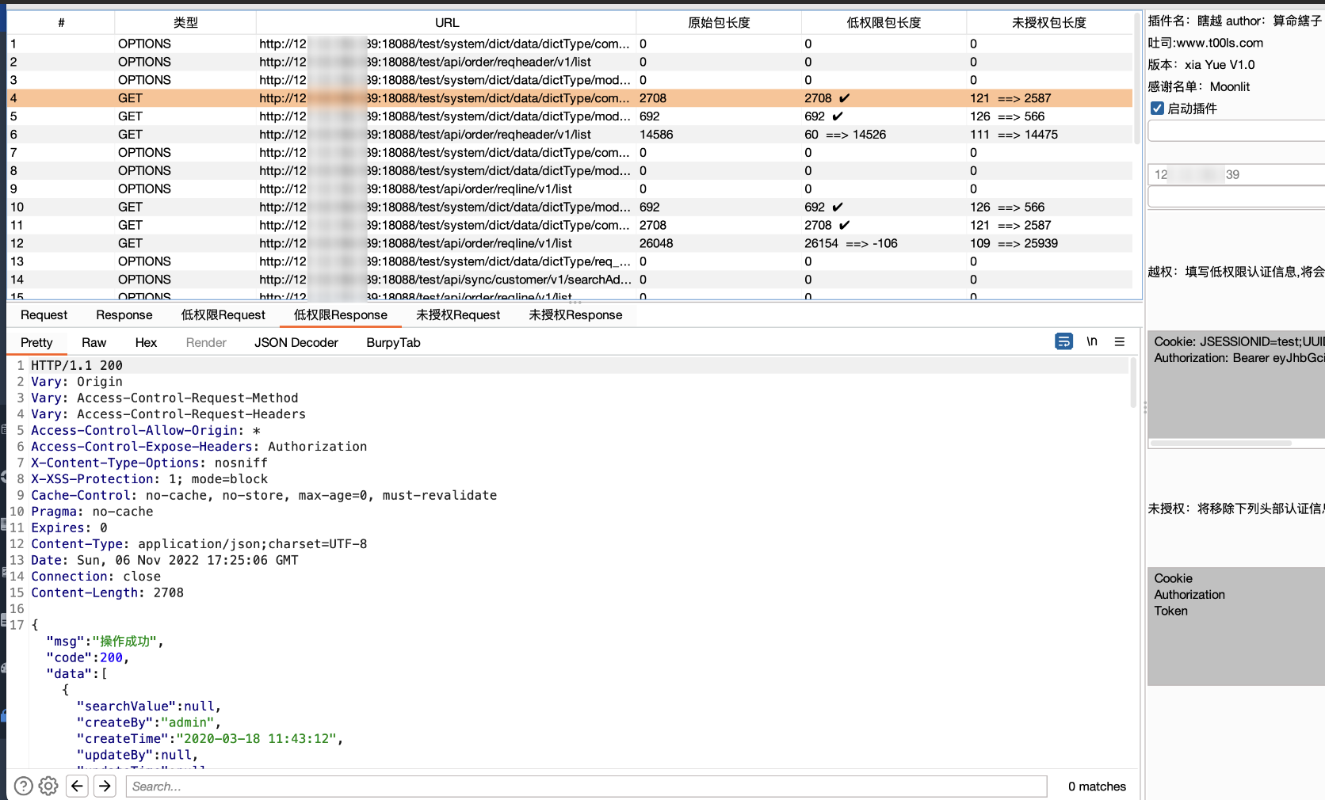Select row 4 GET dictType/com request
Image resolution: width=1325 pixels, height=800 pixels.
point(570,98)
